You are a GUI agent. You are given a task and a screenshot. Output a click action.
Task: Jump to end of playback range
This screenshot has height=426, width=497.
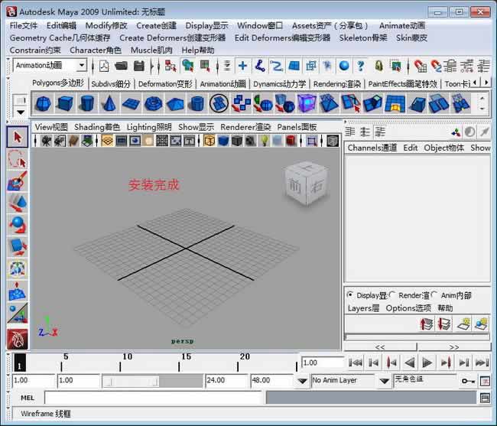482,363
